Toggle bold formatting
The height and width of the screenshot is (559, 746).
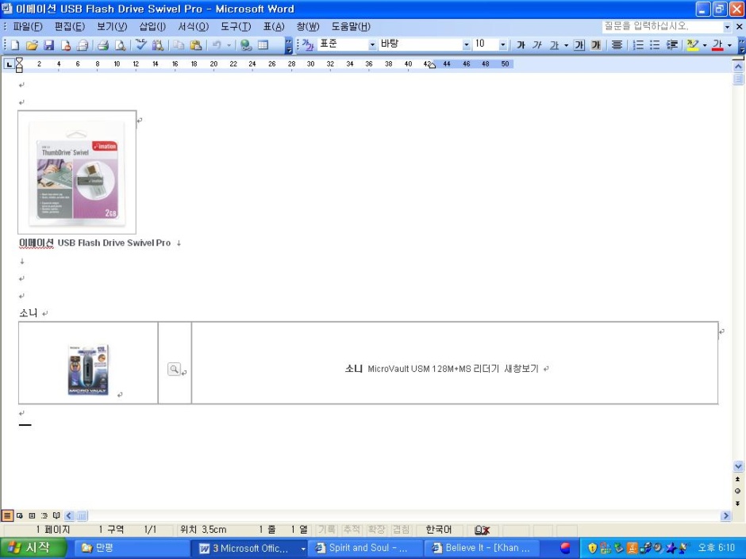pos(521,45)
